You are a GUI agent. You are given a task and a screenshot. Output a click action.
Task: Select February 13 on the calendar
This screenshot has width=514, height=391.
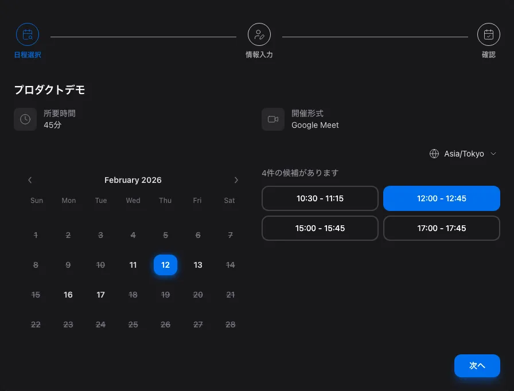(198, 265)
